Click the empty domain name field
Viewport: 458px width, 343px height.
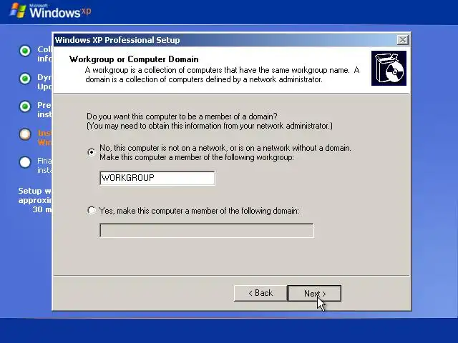[207, 230]
